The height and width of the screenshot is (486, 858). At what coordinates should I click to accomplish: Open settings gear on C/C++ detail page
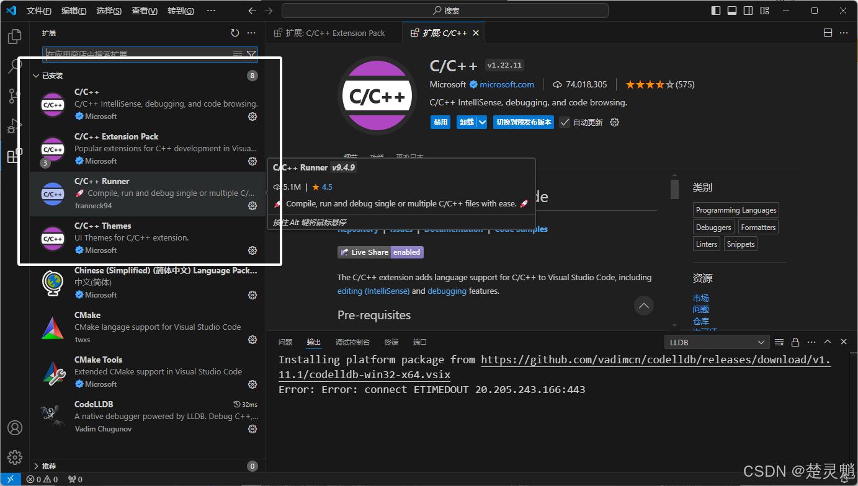point(615,122)
